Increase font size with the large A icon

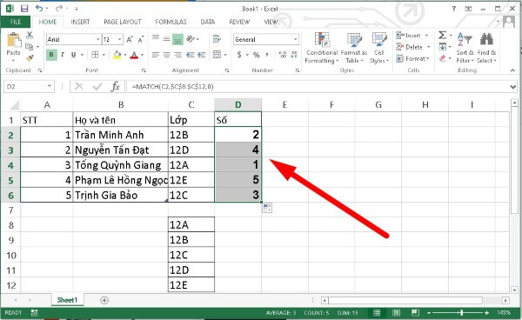(130, 40)
